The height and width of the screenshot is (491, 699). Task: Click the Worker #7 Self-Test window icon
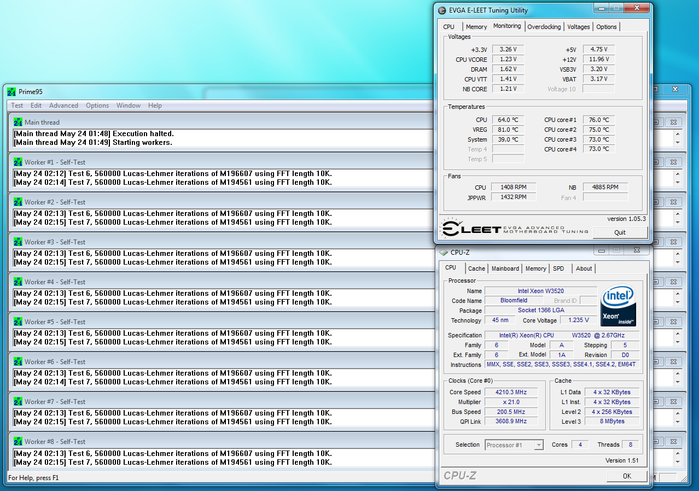(x=18, y=401)
